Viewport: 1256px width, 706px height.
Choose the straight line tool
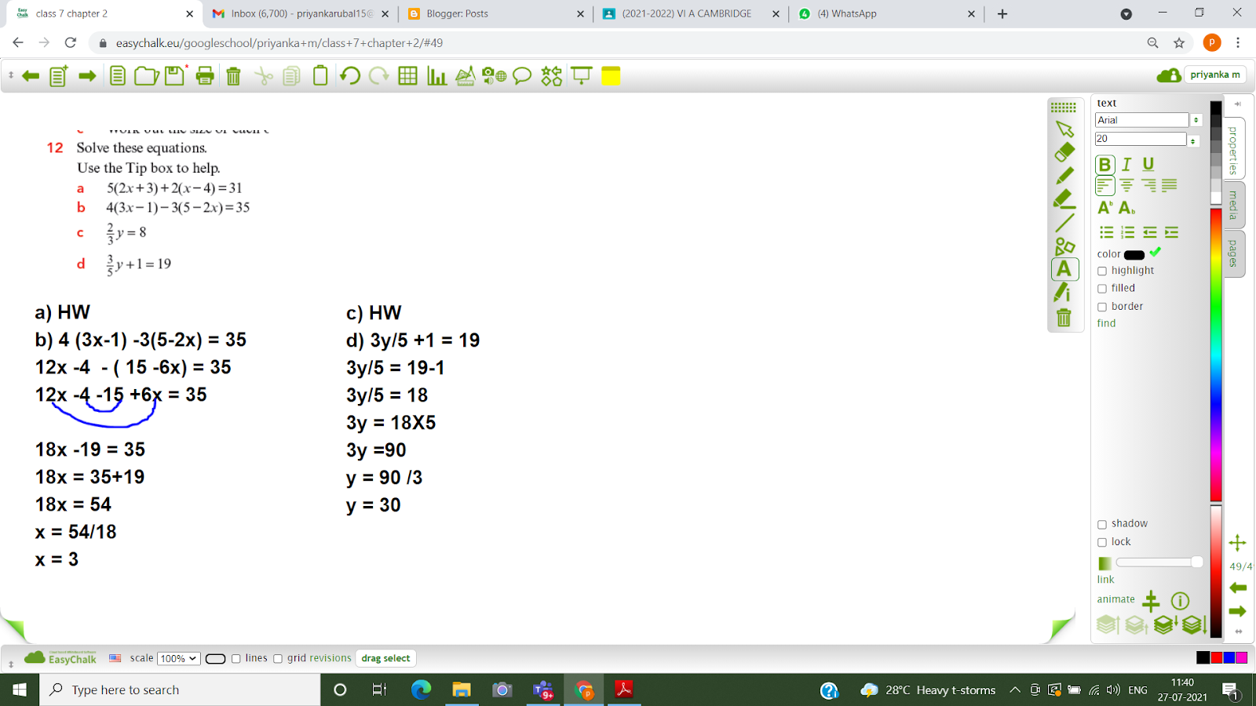pyautogui.click(x=1064, y=223)
